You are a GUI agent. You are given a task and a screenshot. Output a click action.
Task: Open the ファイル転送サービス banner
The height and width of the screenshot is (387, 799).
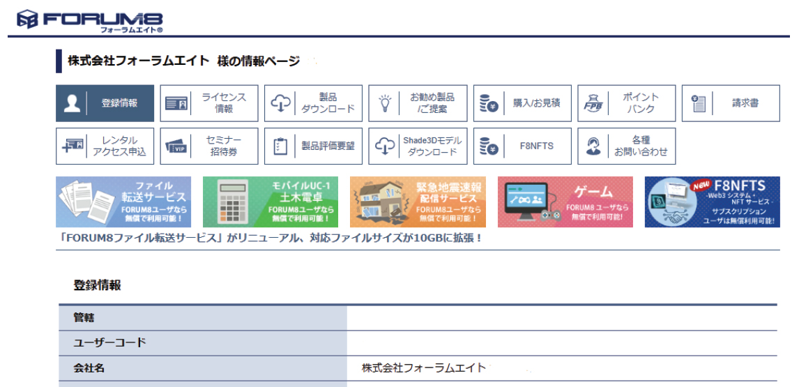click(123, 202)
